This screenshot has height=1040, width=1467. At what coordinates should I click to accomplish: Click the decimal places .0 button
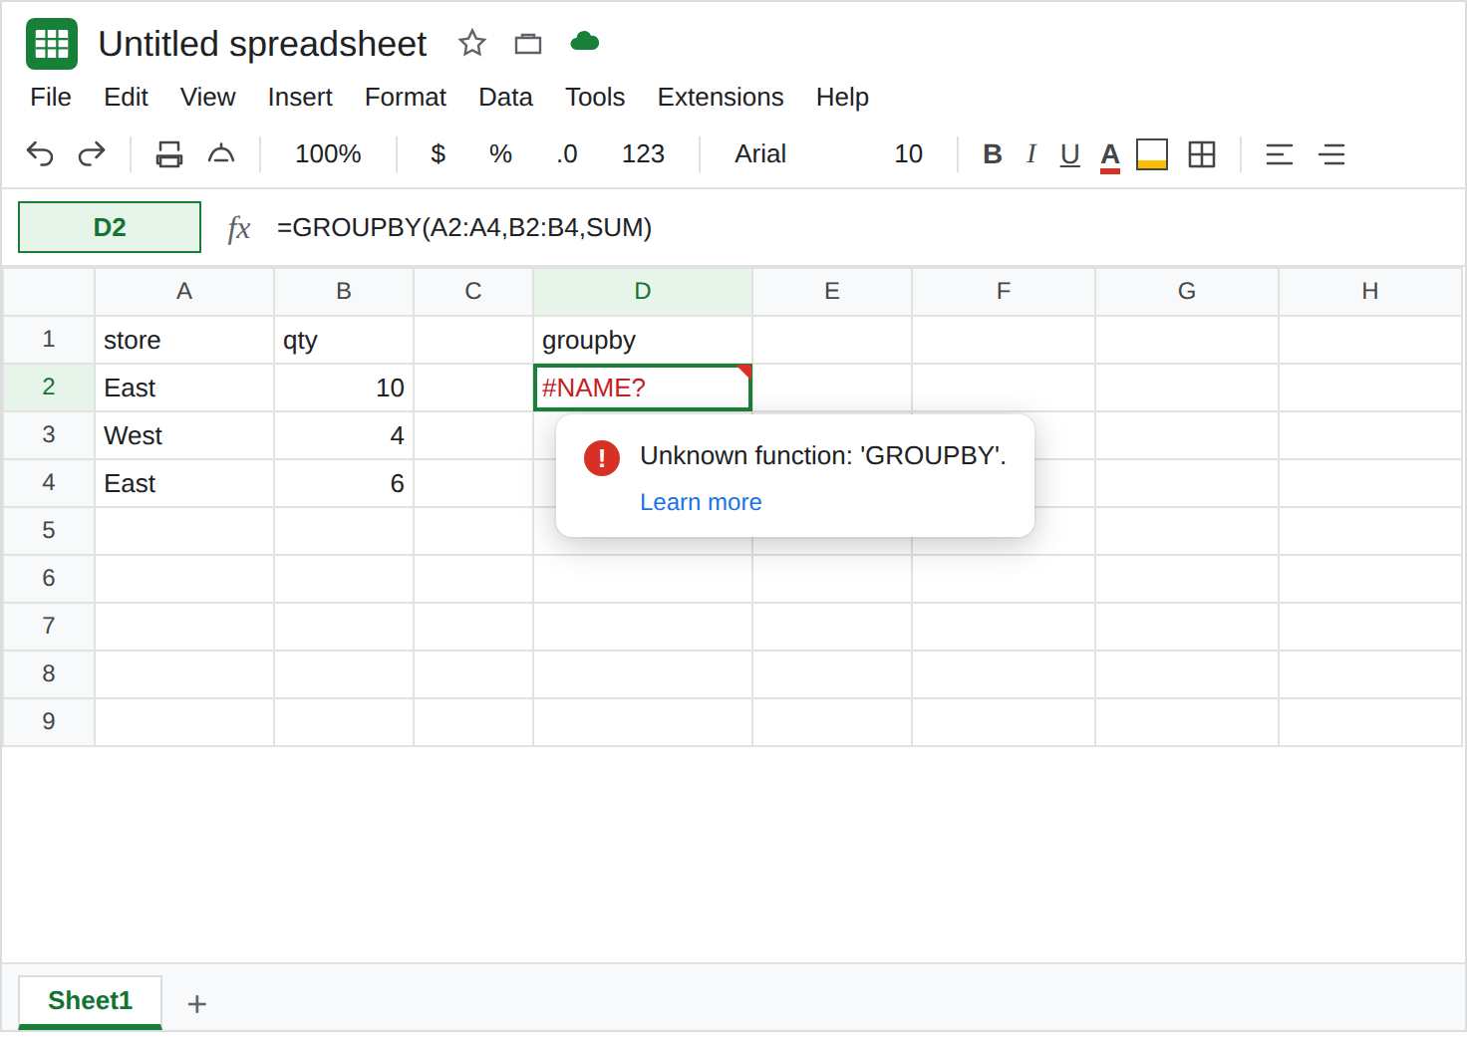(567, 154)
